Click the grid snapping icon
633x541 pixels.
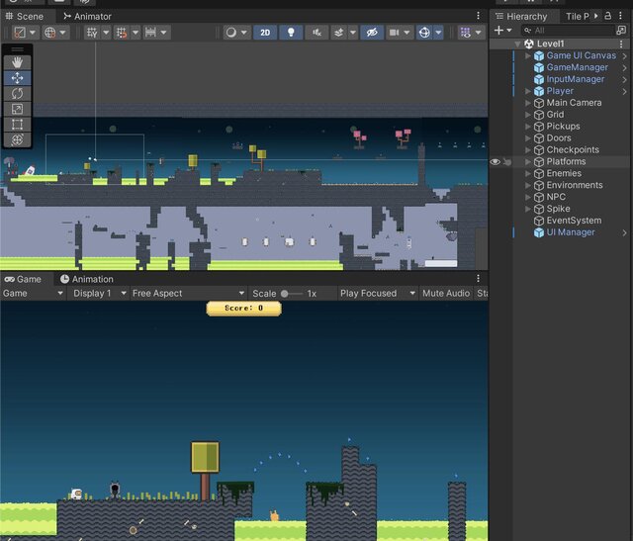(122, 33)
